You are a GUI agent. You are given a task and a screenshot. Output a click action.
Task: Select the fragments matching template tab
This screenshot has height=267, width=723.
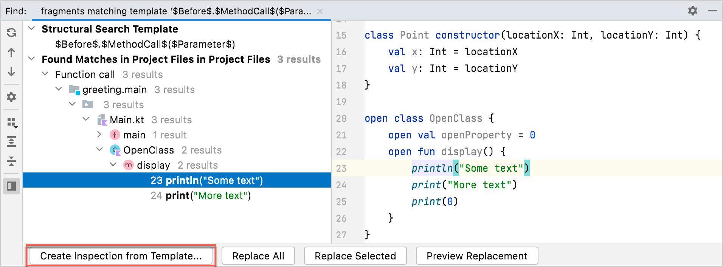pyautogui.click(x=176, y=11)
